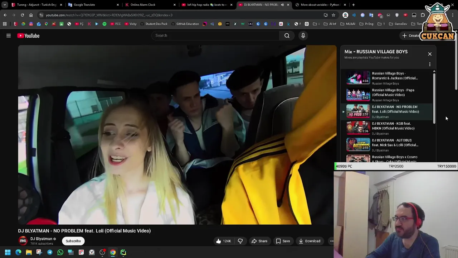Image resolution: width=458 pixels, height=258 pixels.
Task: Open more actions menu beside Download
Action: click(x=331, y=241)
